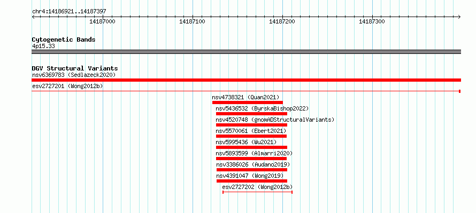Click the DGV Structural Variants track title
The width and height of the screenshot is (476, 213).
(75, 68)
